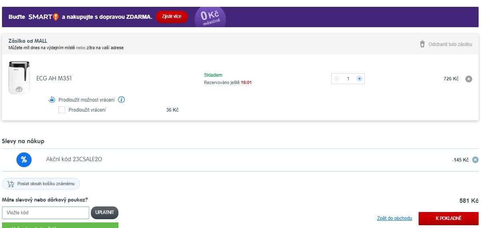Click the trash icon to remove shipment

(422, 44)
